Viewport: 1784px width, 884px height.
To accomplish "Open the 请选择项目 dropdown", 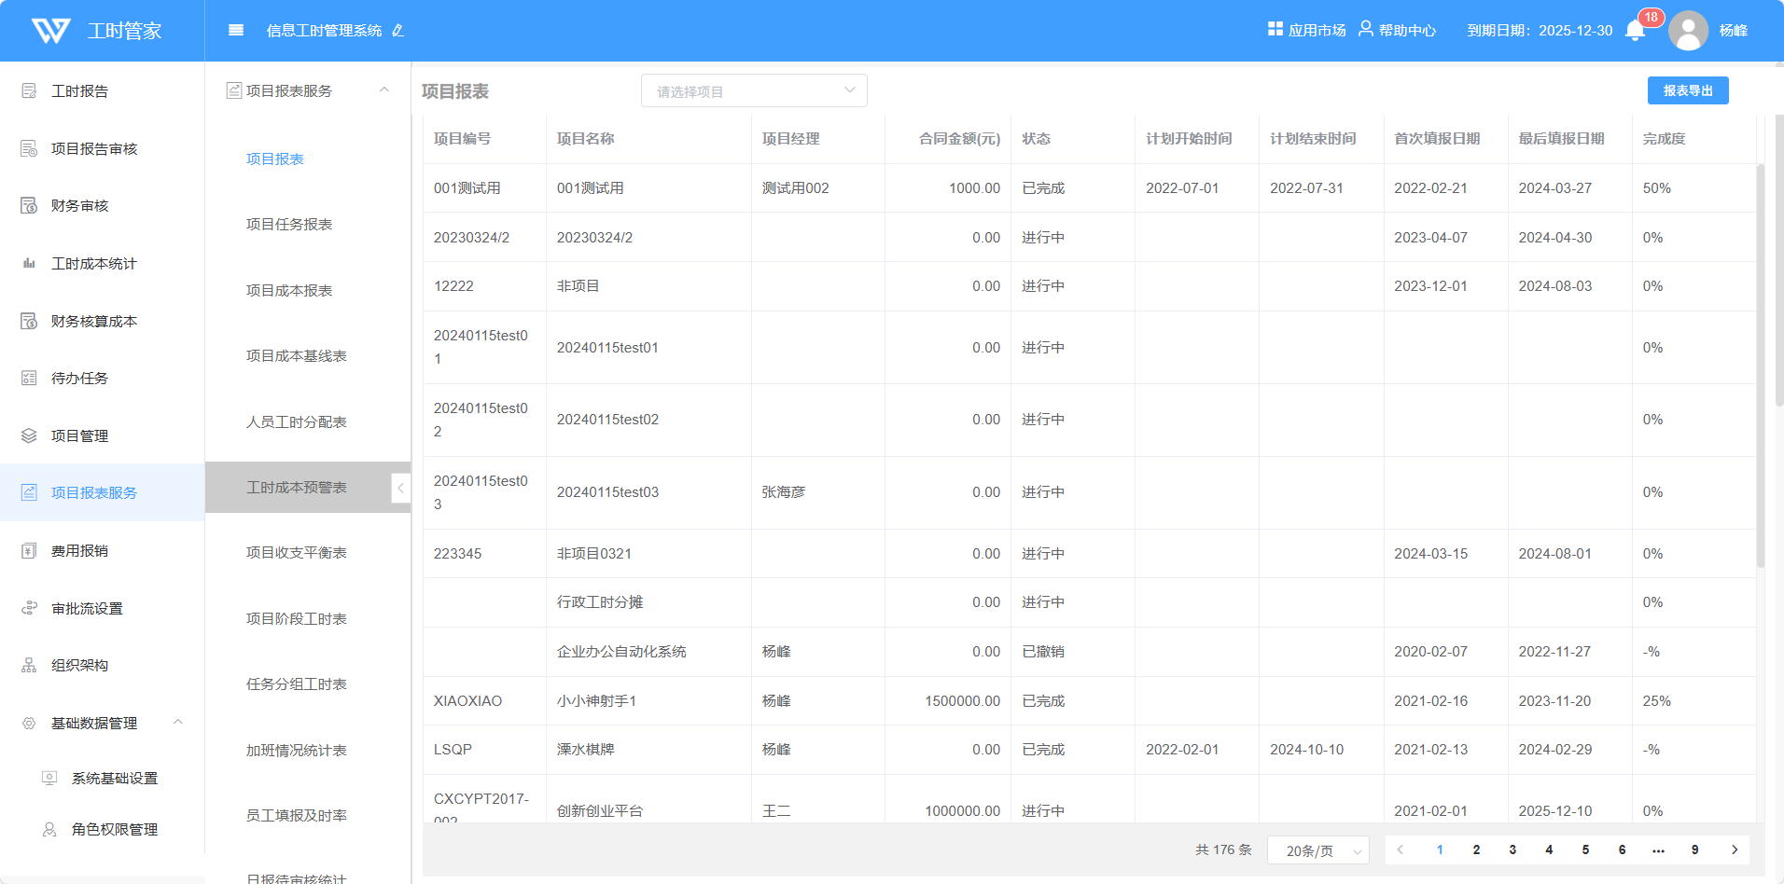I will 754,91.
